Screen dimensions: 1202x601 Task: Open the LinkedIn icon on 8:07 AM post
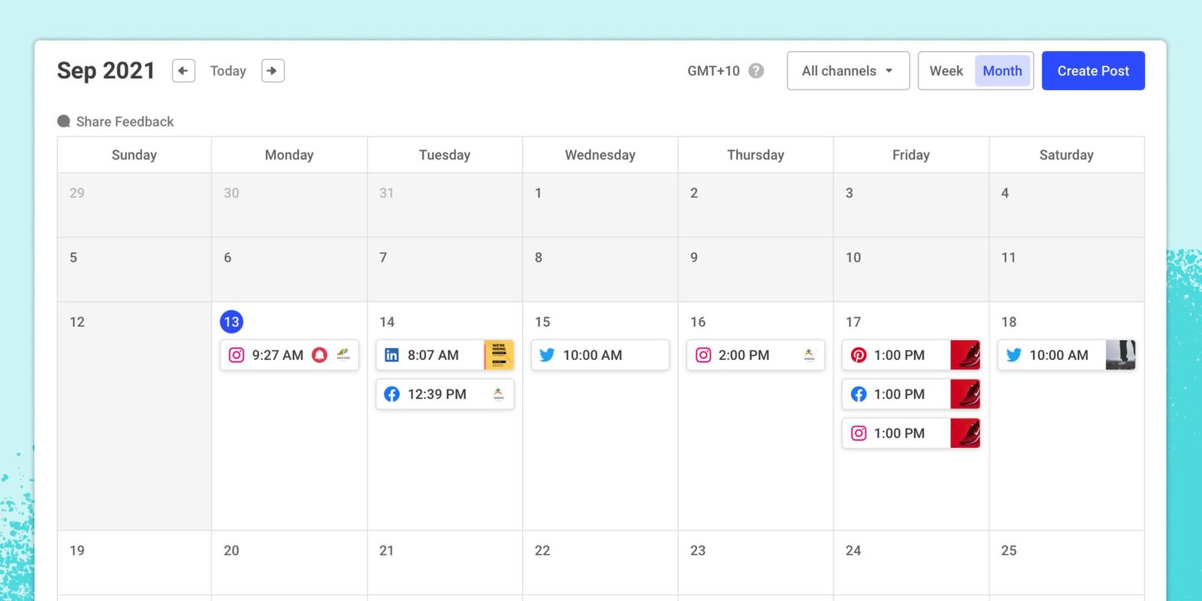pyautogui.click(x=391, y=355)
